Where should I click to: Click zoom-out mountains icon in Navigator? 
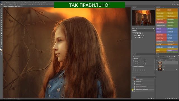coord(137,29)
